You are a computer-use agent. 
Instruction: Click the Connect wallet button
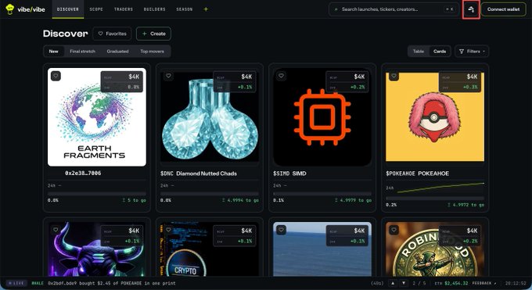click(503, 9)
